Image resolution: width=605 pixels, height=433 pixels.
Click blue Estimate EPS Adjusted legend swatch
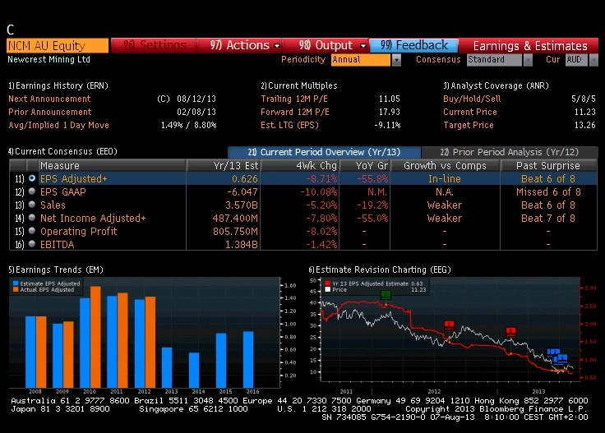point(16,283)
